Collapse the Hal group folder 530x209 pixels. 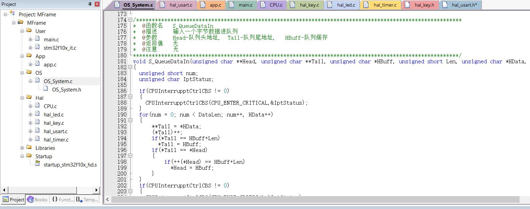[22, 98]
